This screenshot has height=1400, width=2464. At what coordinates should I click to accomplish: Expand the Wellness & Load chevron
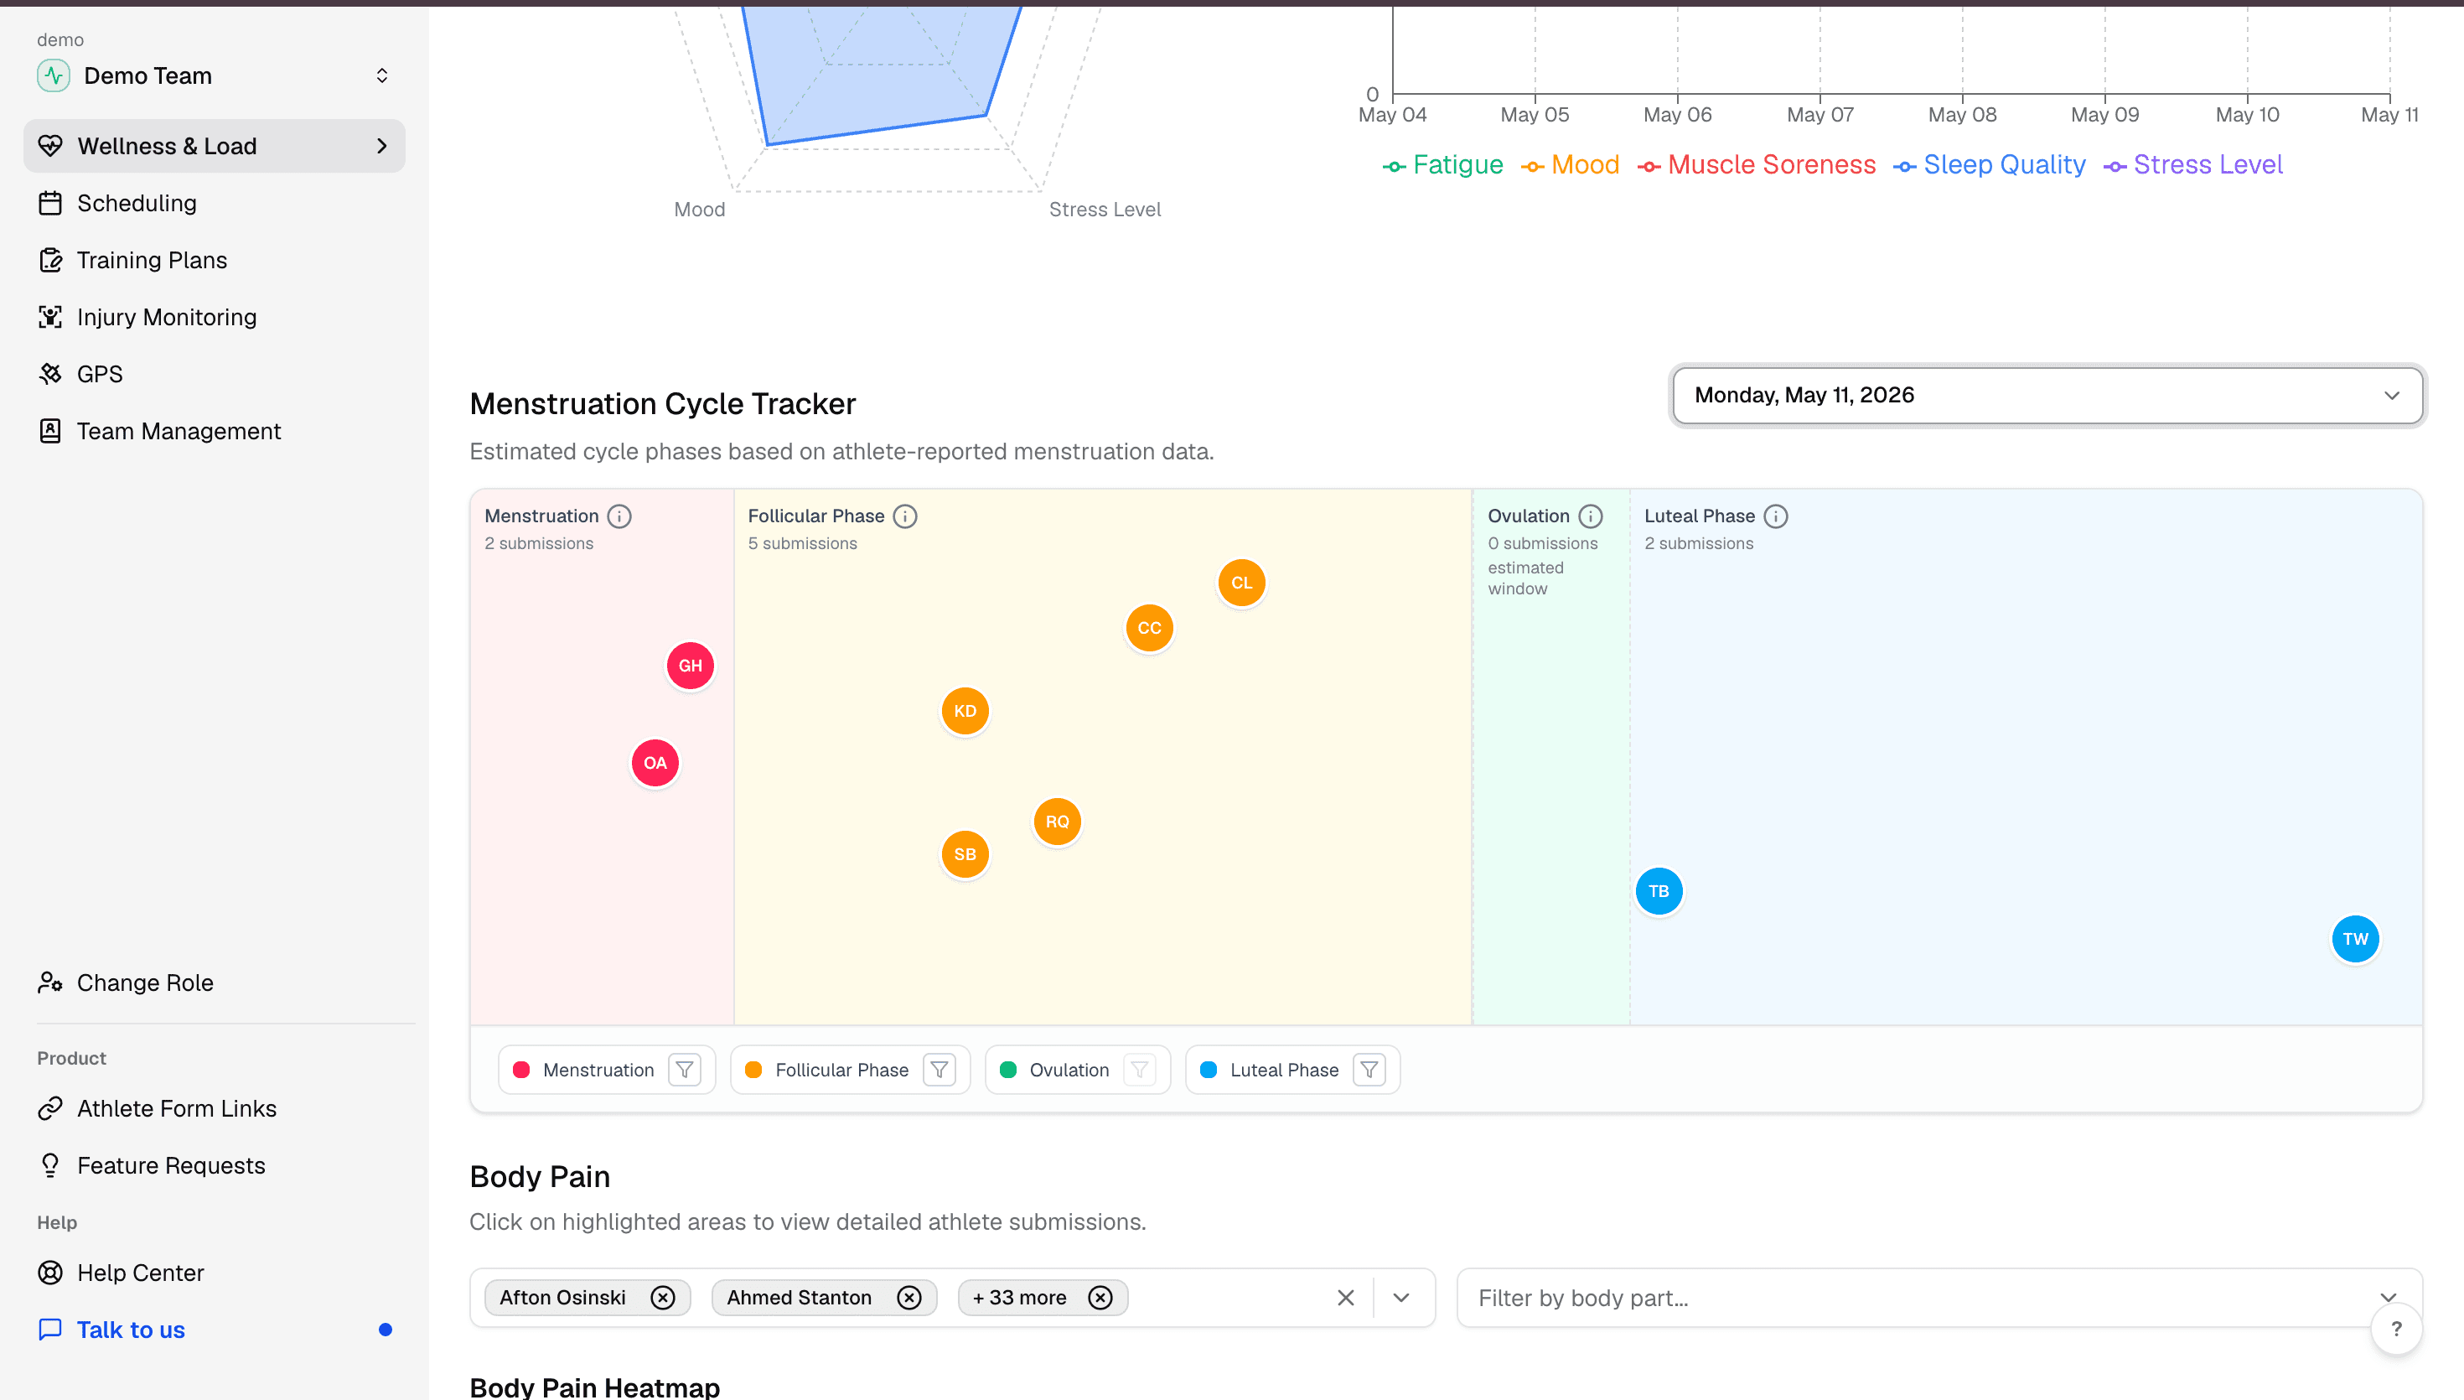click(381, 146)
